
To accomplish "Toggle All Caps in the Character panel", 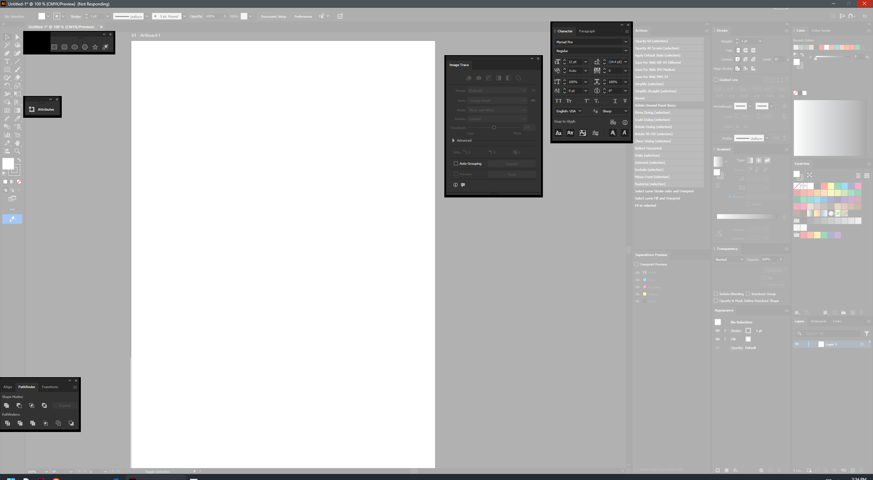I will tap(559, 101).
